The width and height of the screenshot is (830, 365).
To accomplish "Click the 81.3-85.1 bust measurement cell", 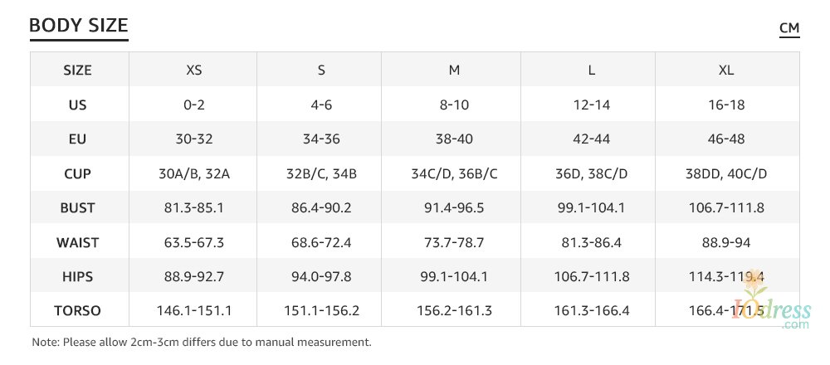I will click(x=193, y=208).
